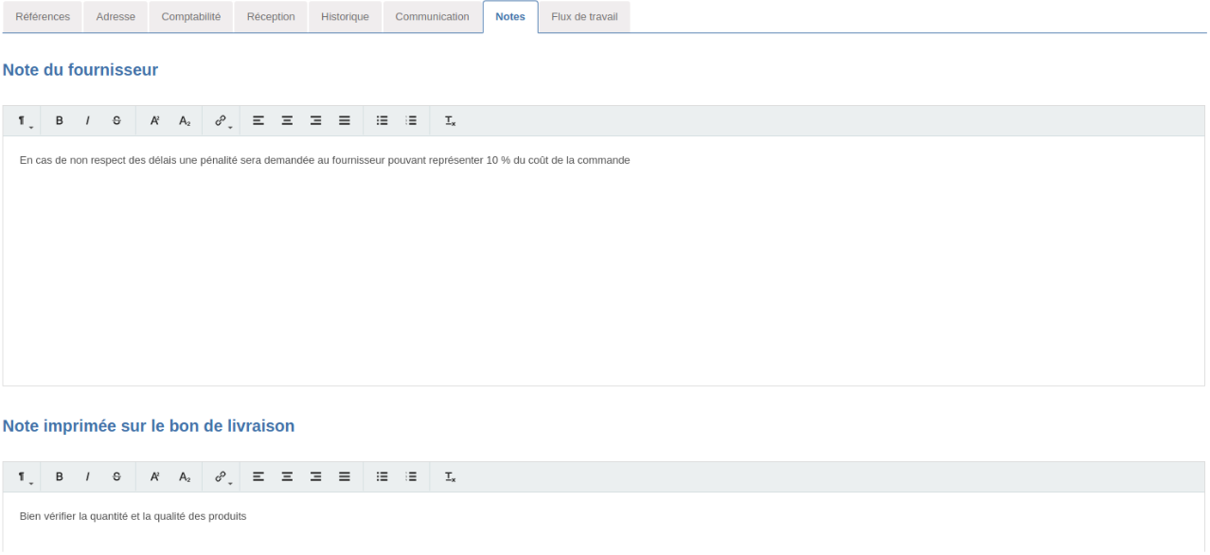The image size is (1210, 555).
Task: Open the Comptabilité tab
Action: click(191, 17)
